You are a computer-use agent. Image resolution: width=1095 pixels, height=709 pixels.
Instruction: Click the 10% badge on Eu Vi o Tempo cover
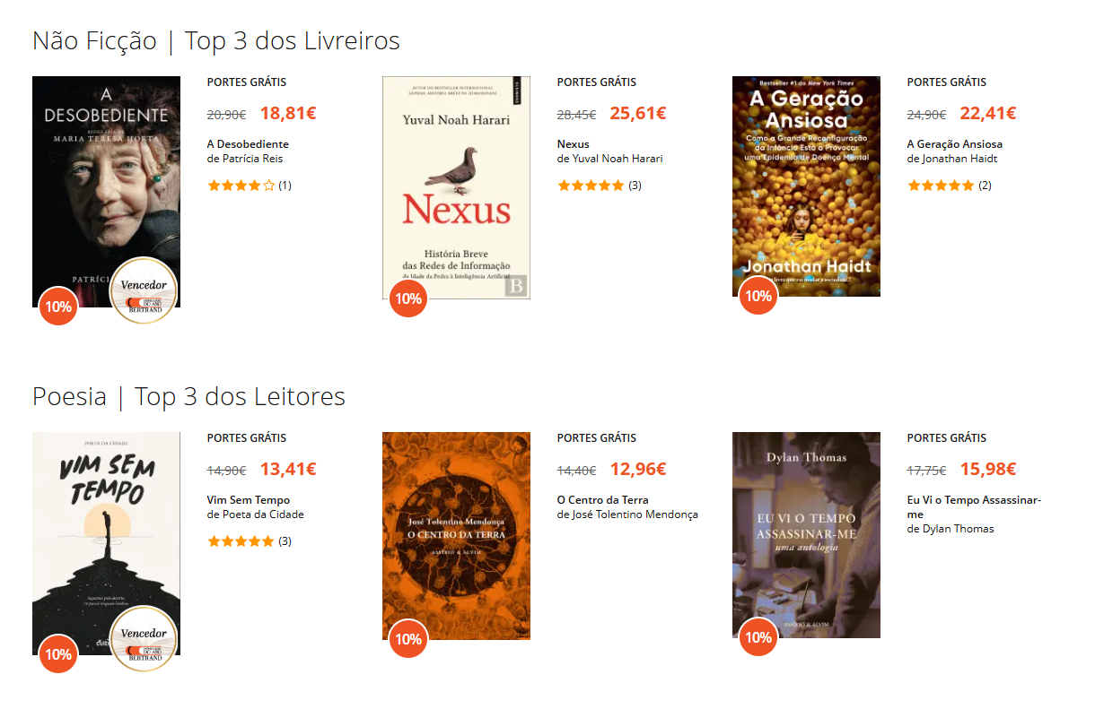pyautogui.click(x=758, y=637)
